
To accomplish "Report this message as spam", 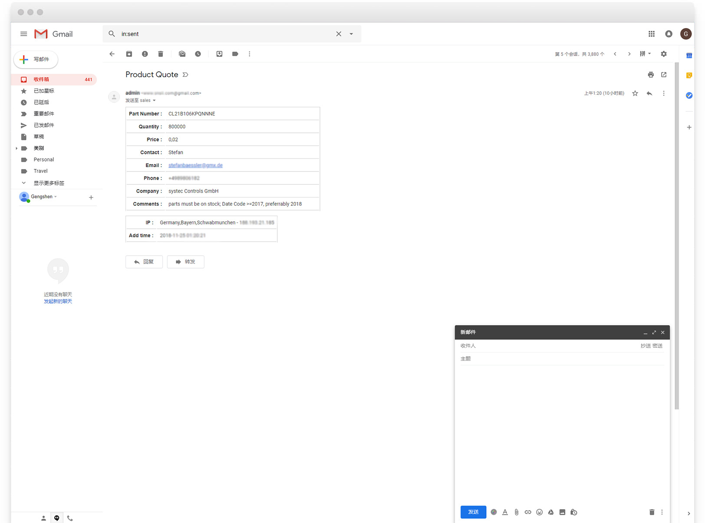I will coord(145,54).
